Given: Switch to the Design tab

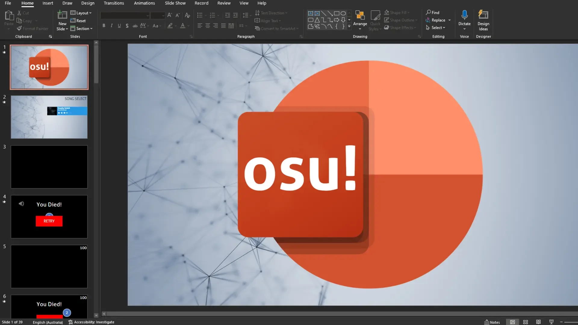Looking at the screenshot, I should [88, 3].
